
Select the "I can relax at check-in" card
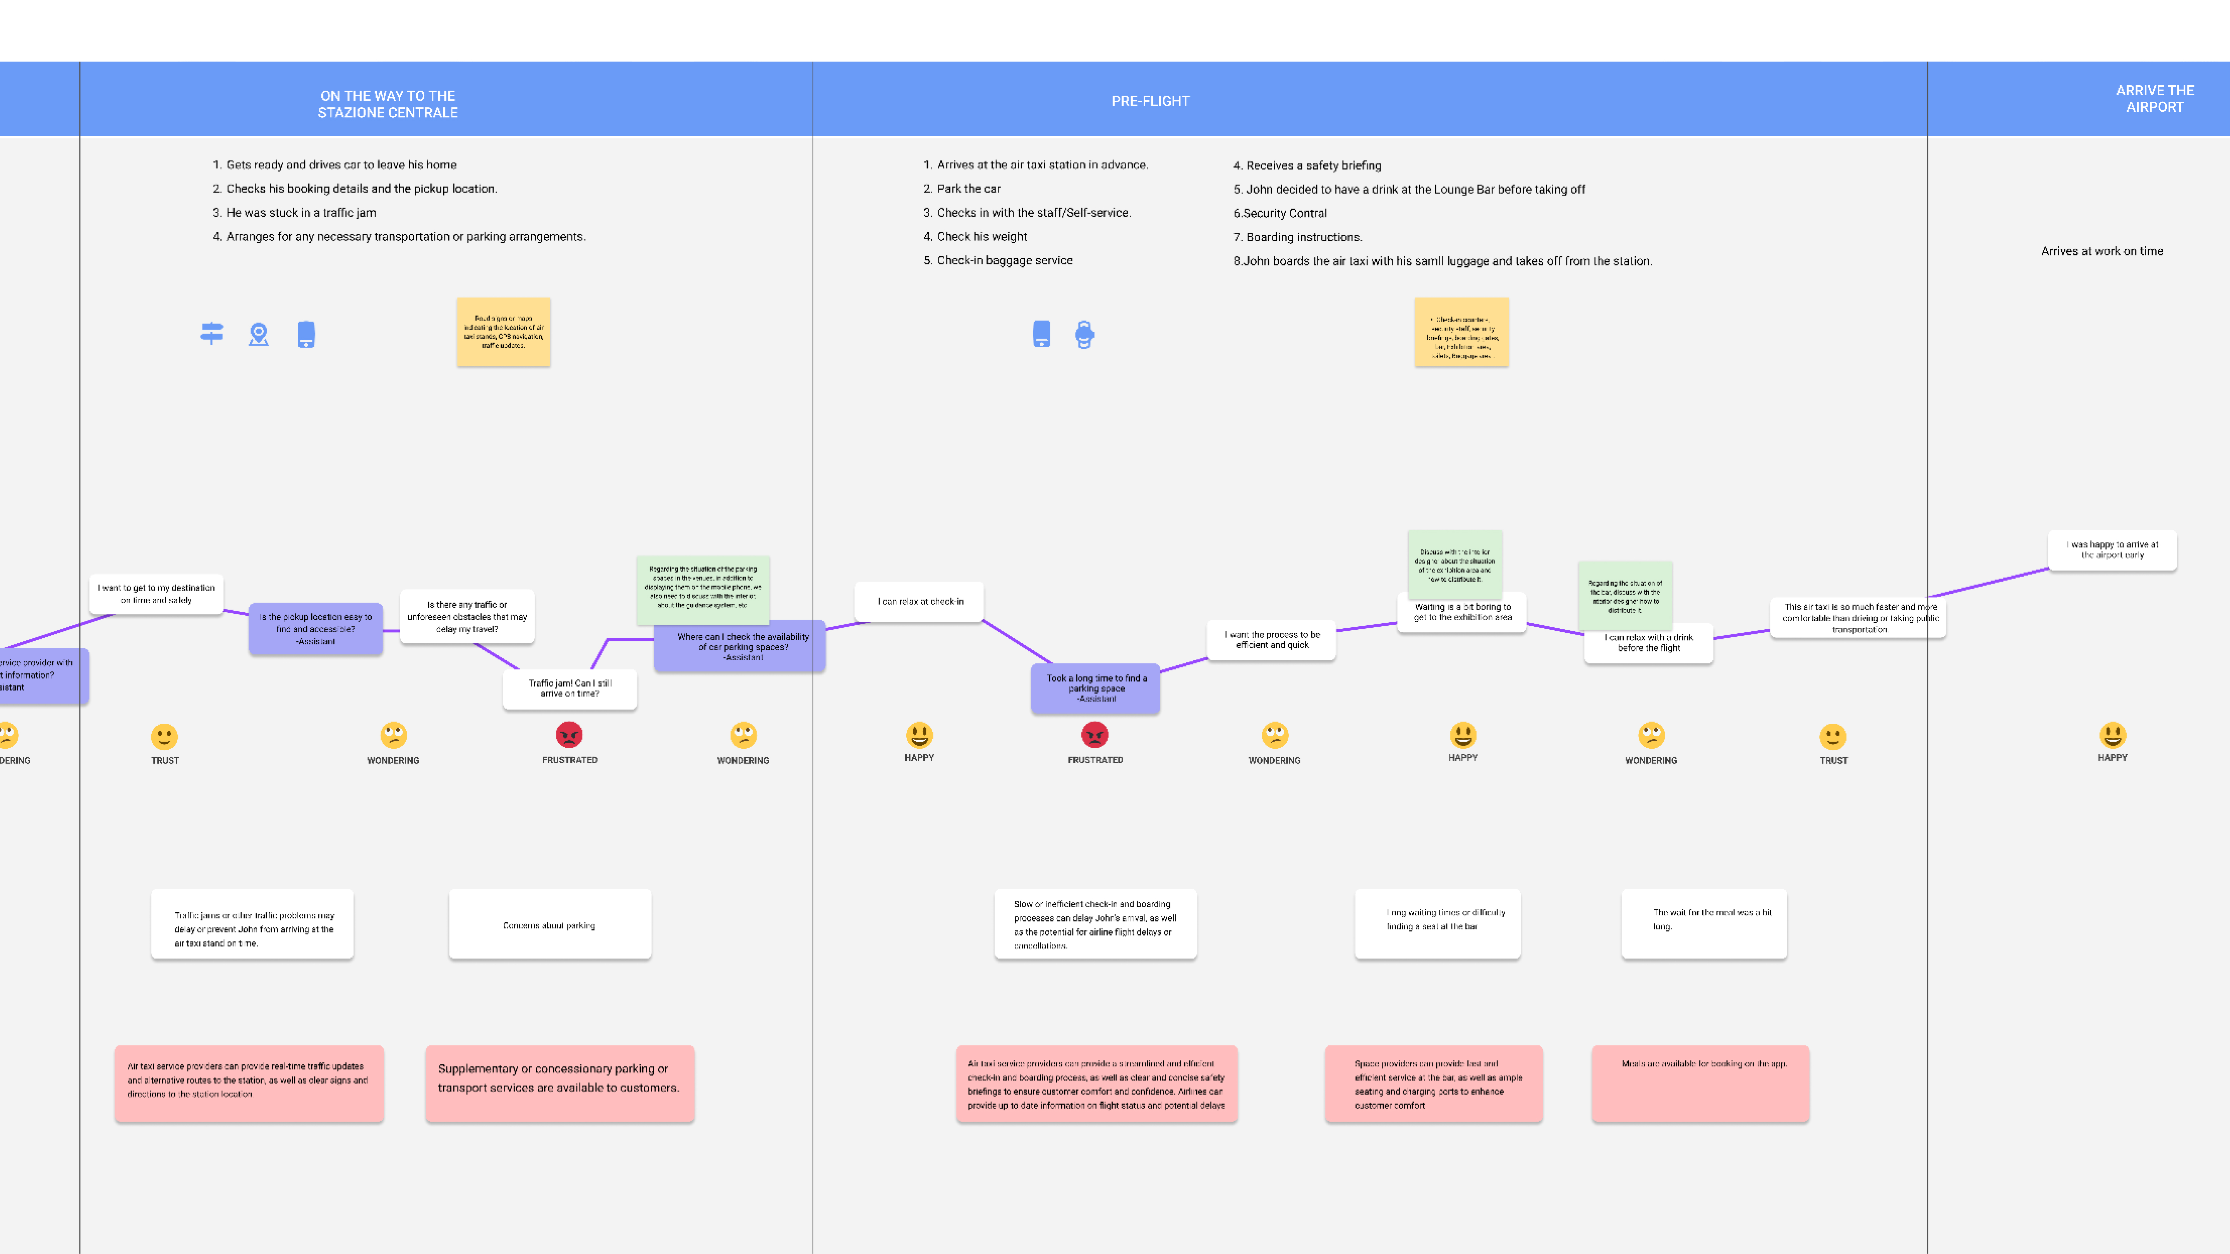(x=919, y=601)
